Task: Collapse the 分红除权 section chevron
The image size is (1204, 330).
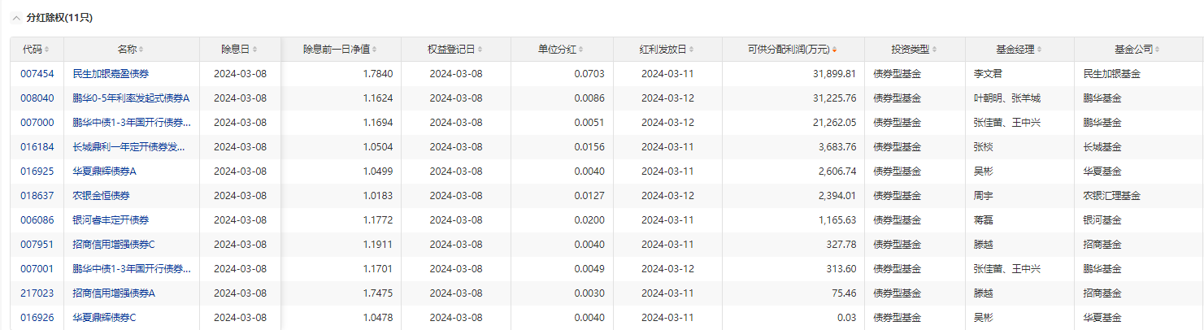Action: click(16, 17)
